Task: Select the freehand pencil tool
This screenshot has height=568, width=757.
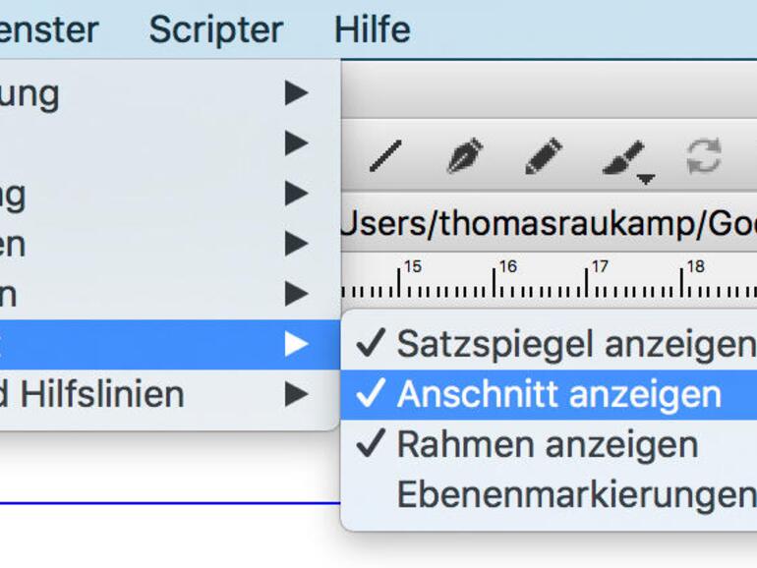Action: click(543, 157)
